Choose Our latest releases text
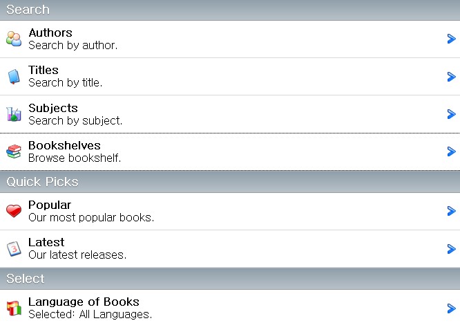The height and width of the screenshot is (323, 460). 77,255
